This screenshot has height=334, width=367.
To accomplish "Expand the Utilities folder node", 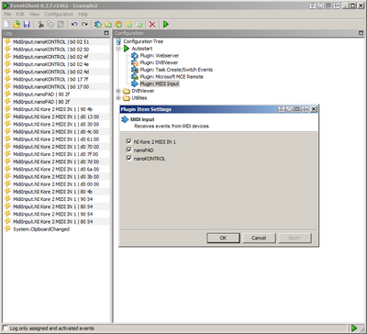I will 118,98.
